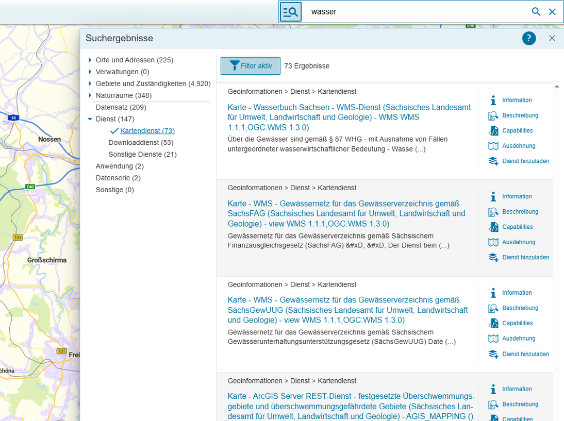Click the '73 Ergebnisse' count text
The width and height of the screenshot is (564, 421).
(307, 66)
